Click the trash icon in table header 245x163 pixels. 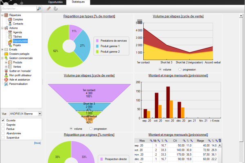[x=219, y=140]
